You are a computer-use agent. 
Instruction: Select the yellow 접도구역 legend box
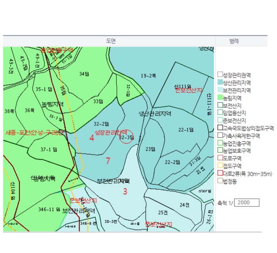(220, 165)
